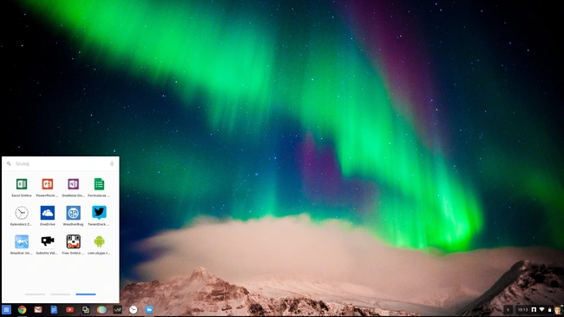Viewport: 564px width, 317px height.
Task: Select the third launcher page indicator
Action: [x=86, y=294]
